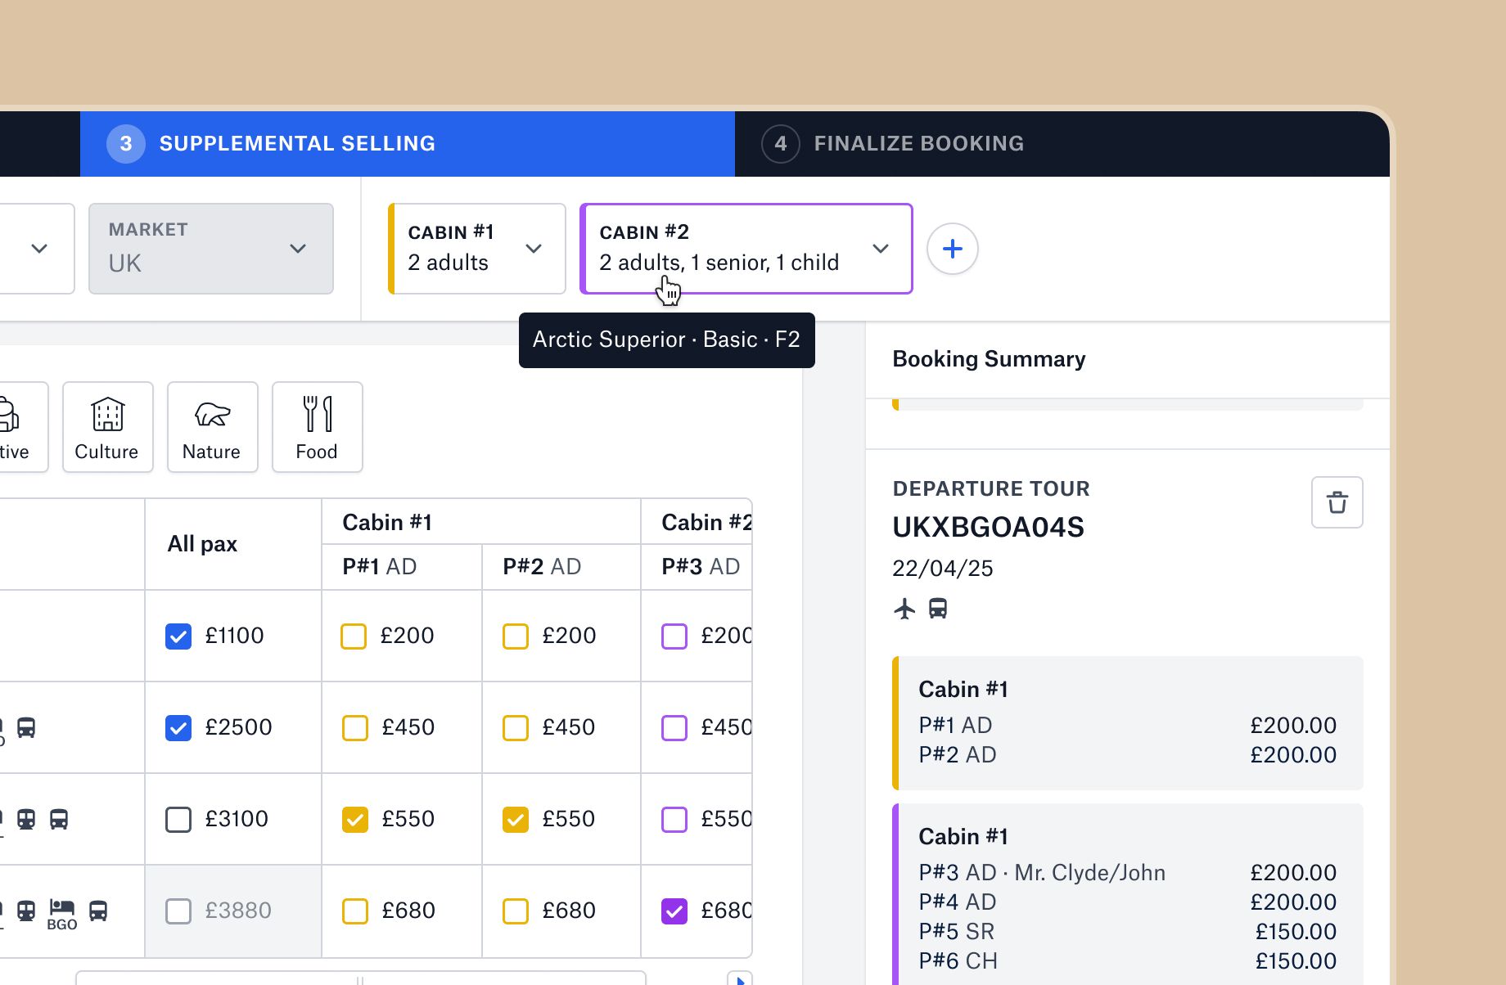Image resolution: width=1506 pixels, height=985 pixels.
Task: Tick the P#3 AD £200 checkbox
Action: click(674, 636)
